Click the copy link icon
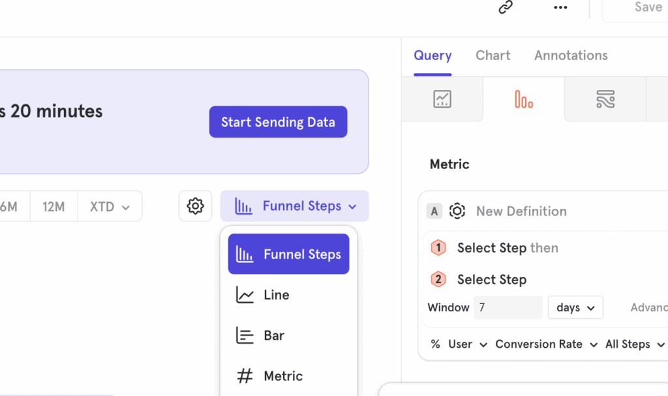668x396 pixels. point(506,7)
